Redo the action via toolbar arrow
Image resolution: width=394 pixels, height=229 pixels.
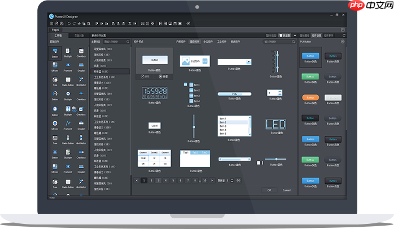[x=74, y=24]
